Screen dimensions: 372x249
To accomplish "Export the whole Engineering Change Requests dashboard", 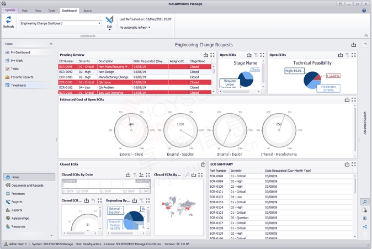I will point(354,45).
